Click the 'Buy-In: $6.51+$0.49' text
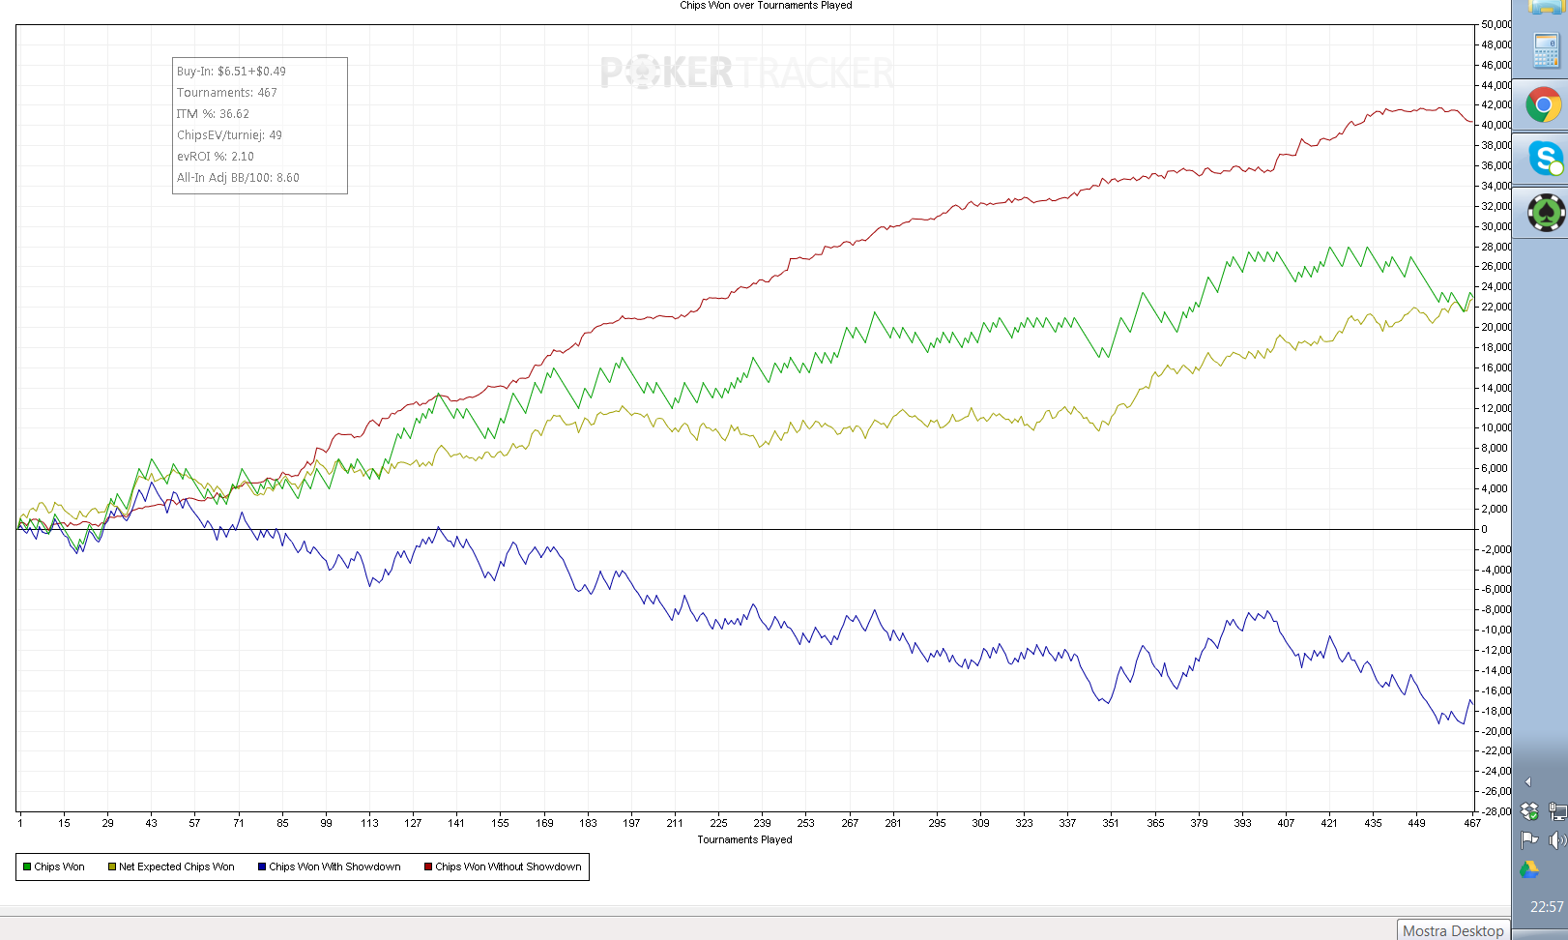 pyautogui.click(x=231, y=72)
